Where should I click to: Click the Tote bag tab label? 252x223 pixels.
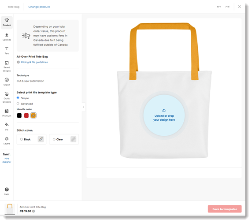click(x=14, y=7)
